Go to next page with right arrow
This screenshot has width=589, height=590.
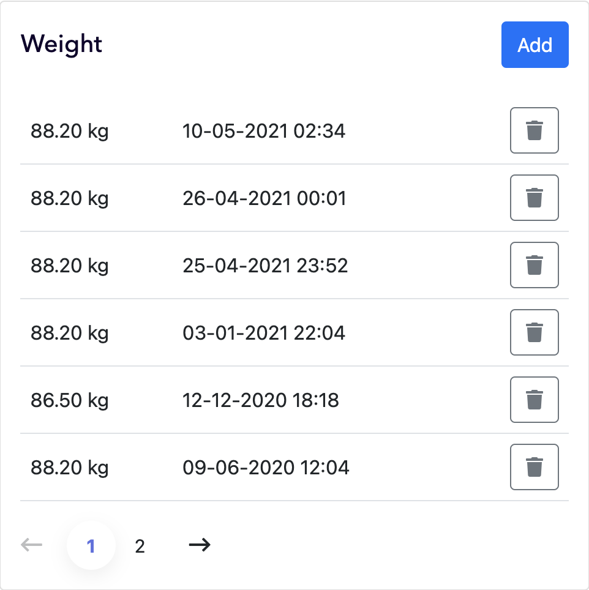tap(199, 545)
